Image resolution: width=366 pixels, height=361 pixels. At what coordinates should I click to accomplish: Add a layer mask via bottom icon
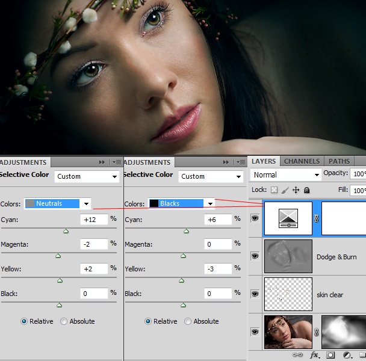(x=330, y=355)
